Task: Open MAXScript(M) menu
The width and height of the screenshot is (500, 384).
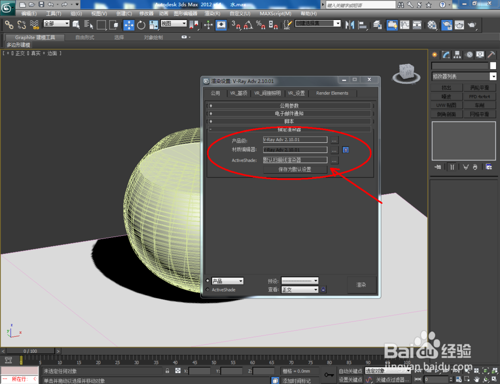Action: coord(275,14)
